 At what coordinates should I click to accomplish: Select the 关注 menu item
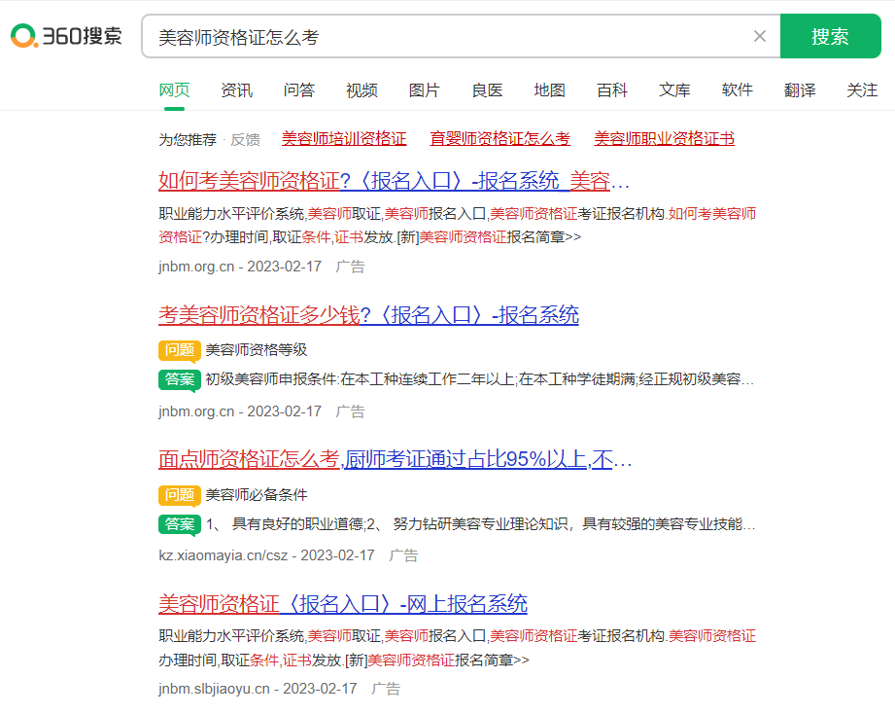click(x=861, y=89)
